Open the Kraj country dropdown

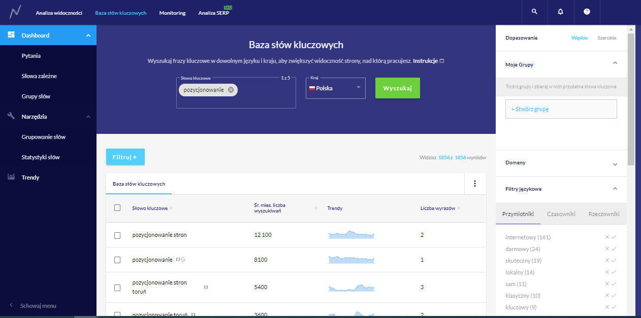click(x=335, y=88)
